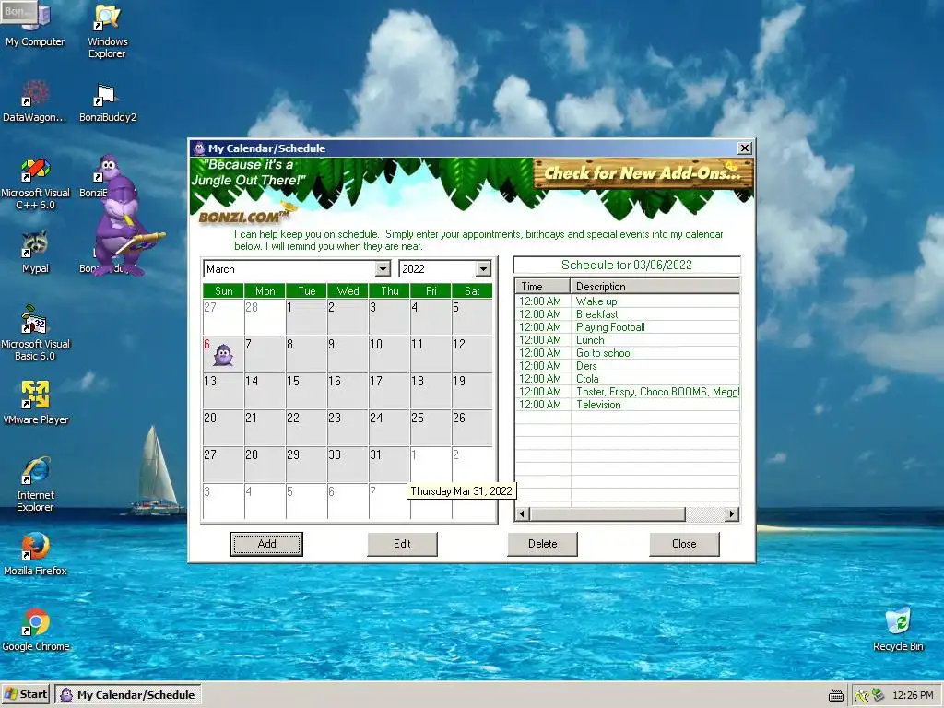944x708 pixels.
Task: Click the schedule list's horizontal scrollbar thumb
Action: [608, 514]
